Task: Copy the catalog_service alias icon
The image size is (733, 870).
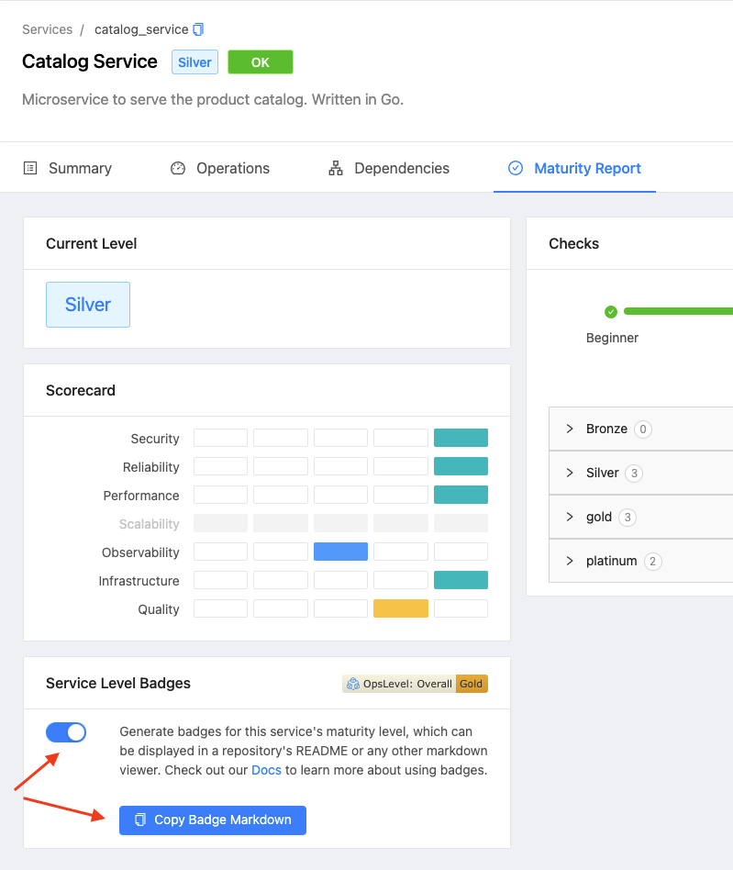Action: click(x=198, y=29)
